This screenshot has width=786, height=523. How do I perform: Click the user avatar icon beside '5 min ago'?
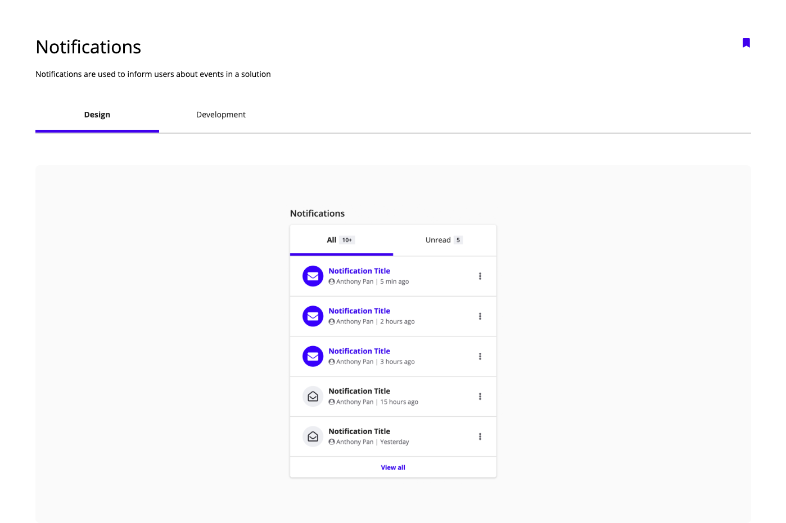(x=332, y=281)
